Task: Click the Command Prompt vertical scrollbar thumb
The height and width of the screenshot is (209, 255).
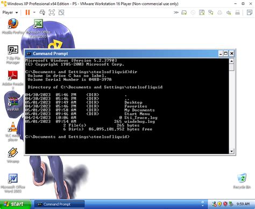Action: 231,67
